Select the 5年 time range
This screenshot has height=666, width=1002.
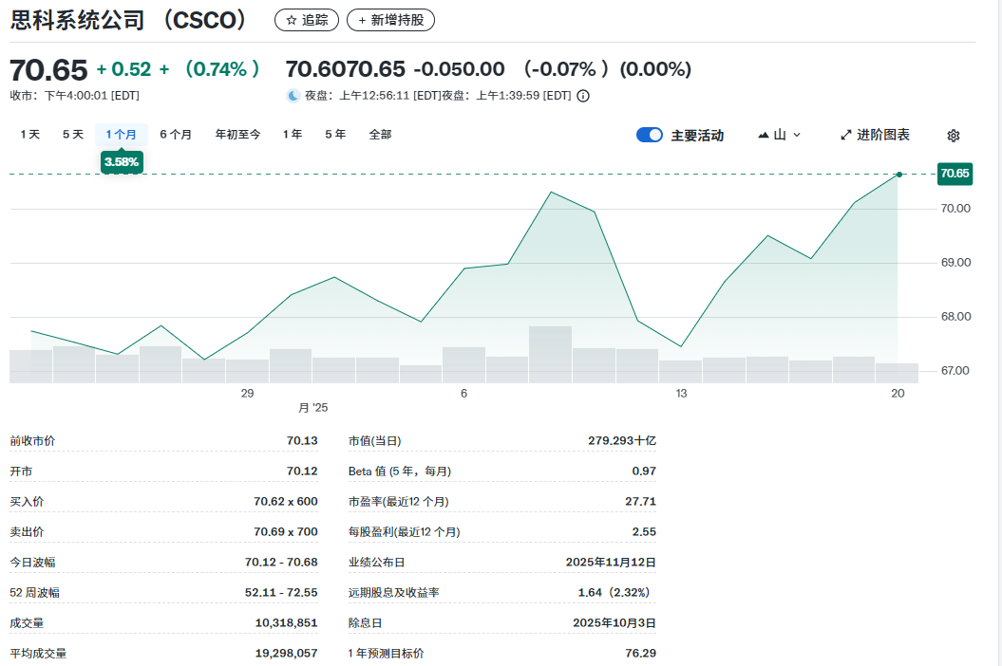(x=335, y=135)
